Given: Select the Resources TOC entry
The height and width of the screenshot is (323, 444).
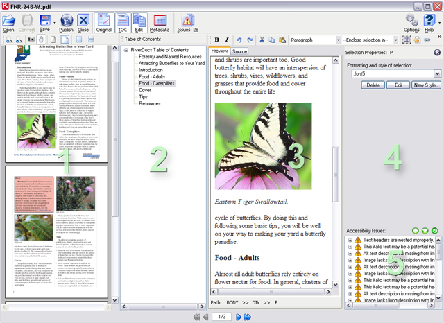Looking at the screenshot, I should coord(150,103).
